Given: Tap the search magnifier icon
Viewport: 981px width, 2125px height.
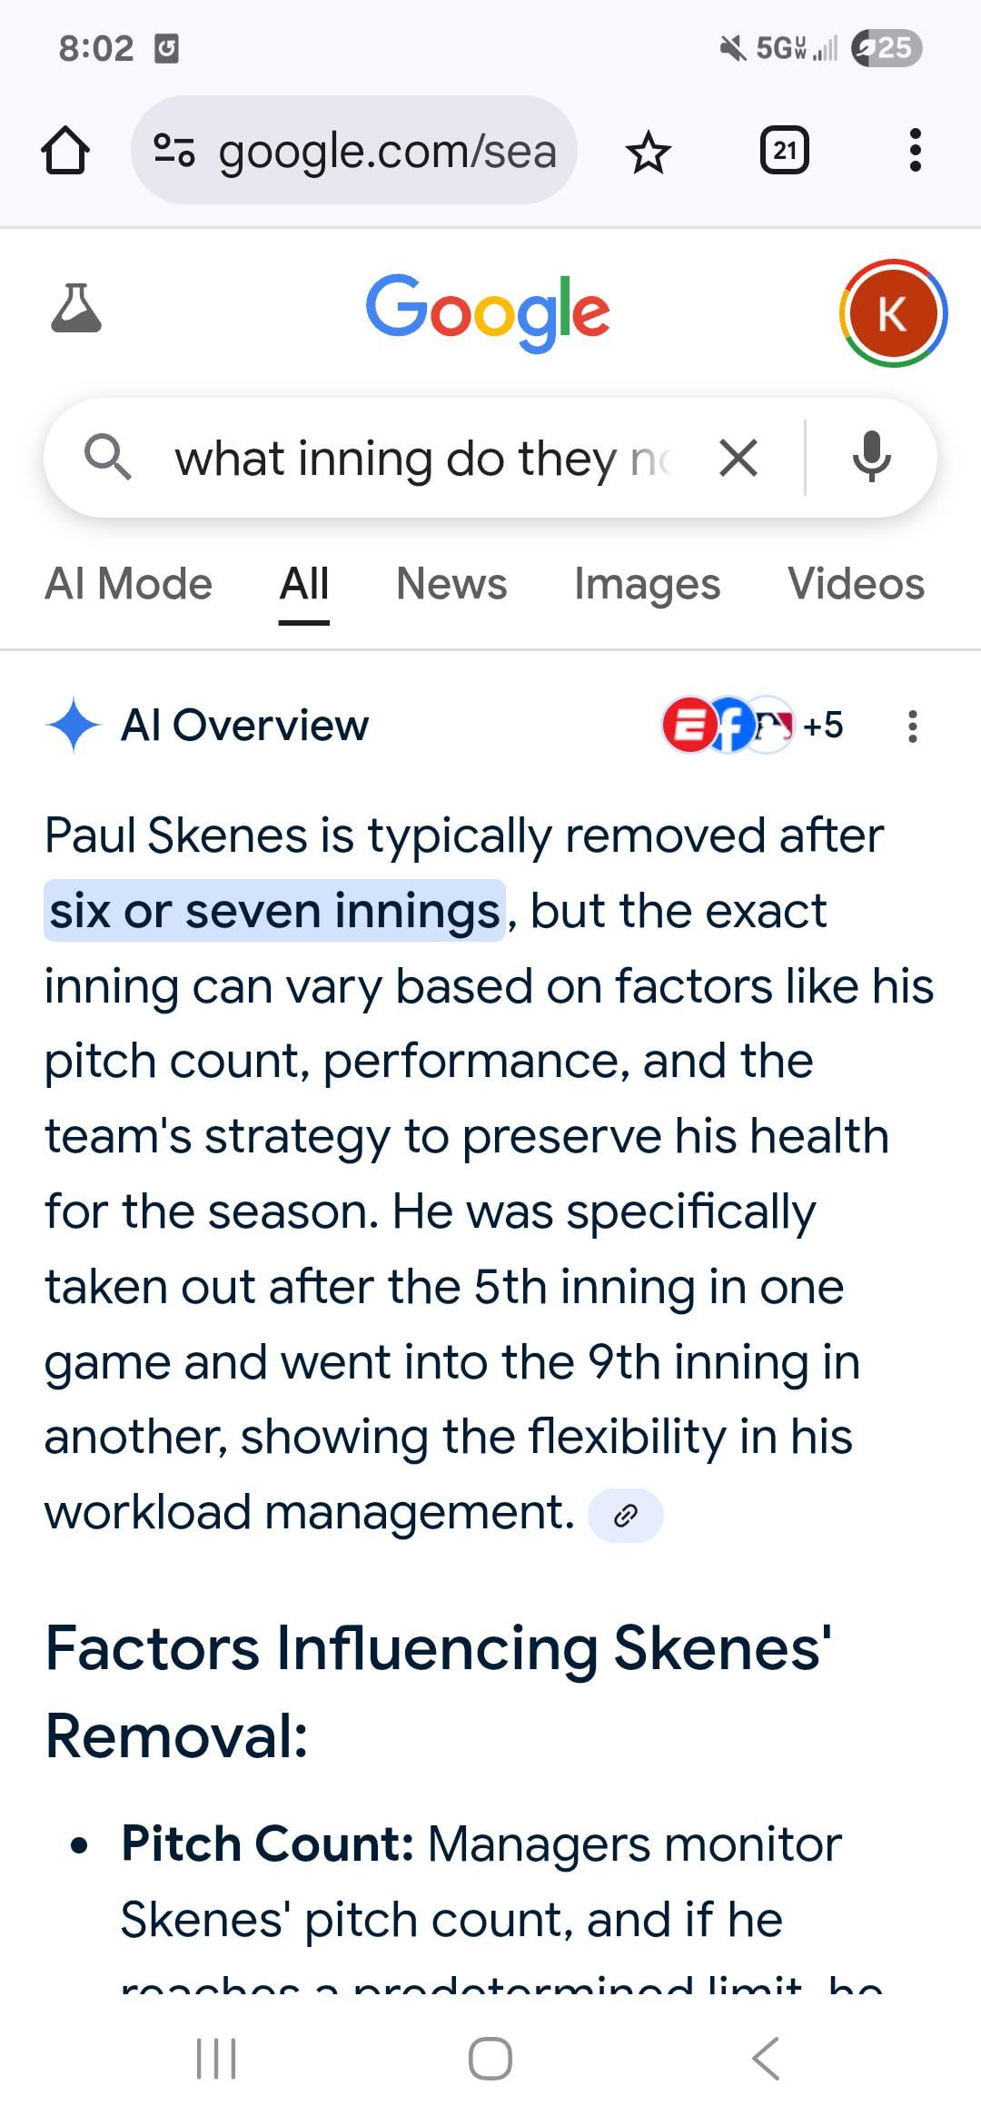Looking at the screenshot, I should (x=107, y=457).
